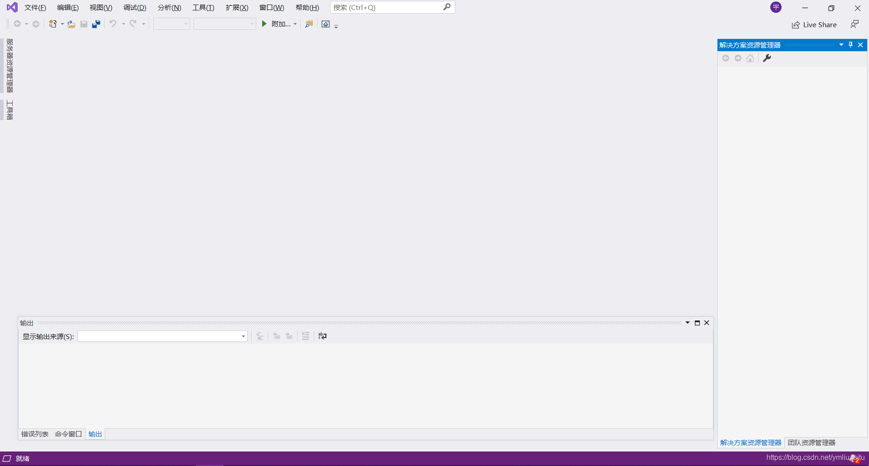Close the 输出 panel
This screenshot has width=869, height=466.
click(707, 323)
